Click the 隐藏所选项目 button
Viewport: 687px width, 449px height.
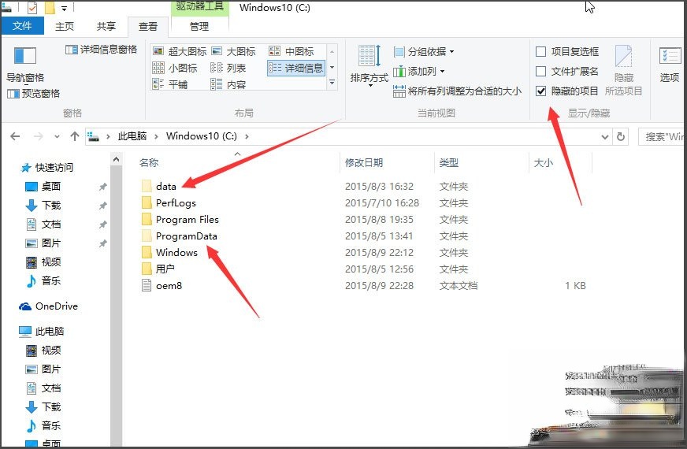623,70
